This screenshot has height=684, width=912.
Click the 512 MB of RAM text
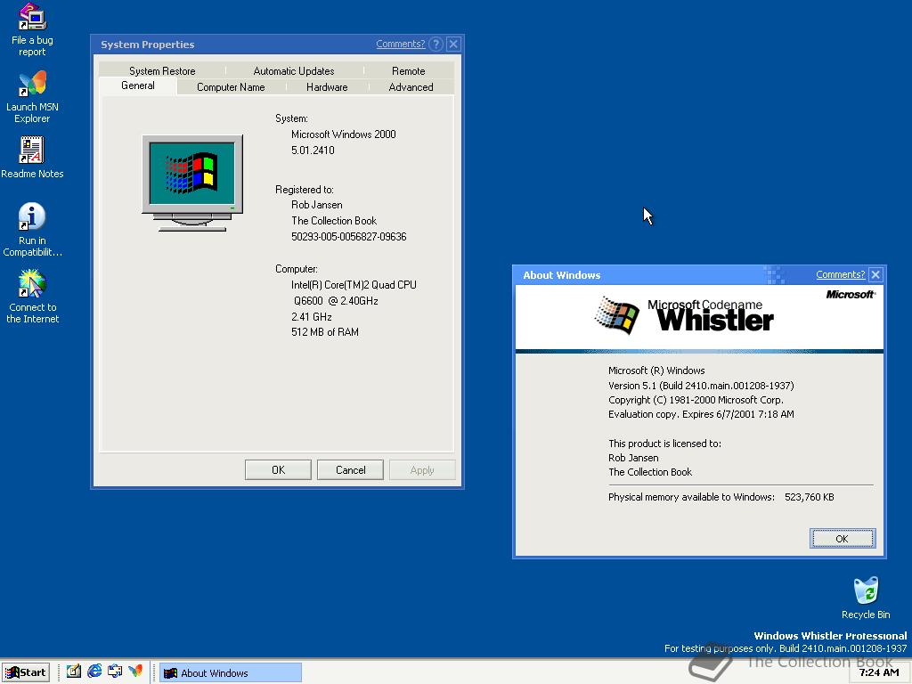pos(325,332)
